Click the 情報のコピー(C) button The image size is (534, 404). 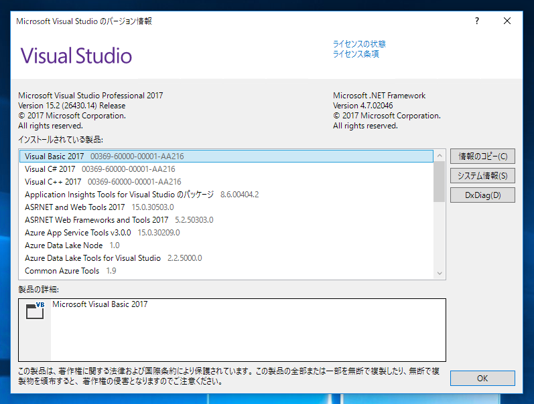pyautogui.click(x=482, y=157)
